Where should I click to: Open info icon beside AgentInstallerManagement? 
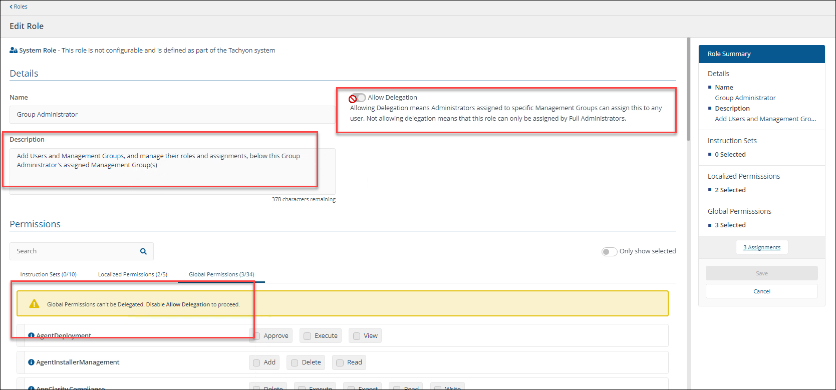click(31, 362)
